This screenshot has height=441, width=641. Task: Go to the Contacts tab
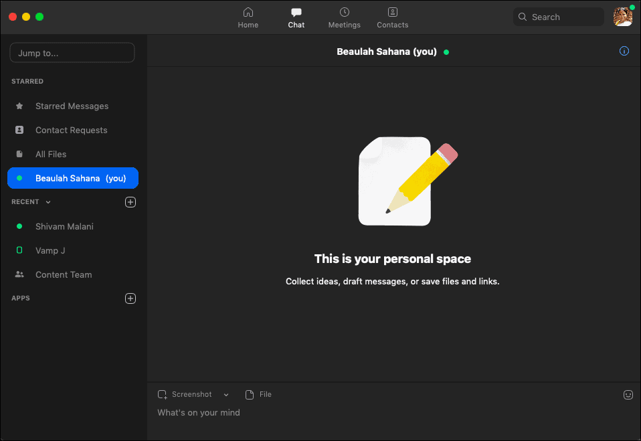click(x=393, y=17)
